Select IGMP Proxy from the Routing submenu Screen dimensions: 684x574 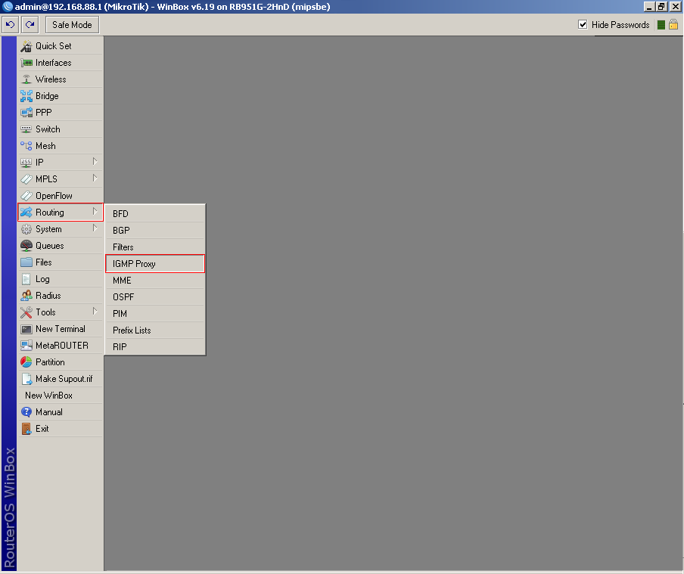[x=155, y=264]
